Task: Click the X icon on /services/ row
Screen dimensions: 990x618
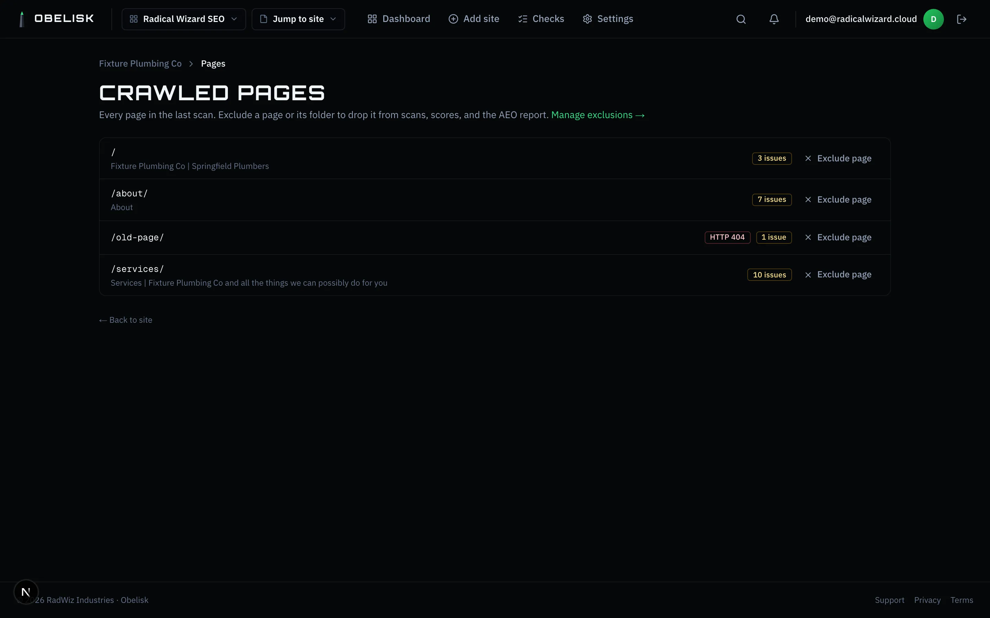Action: (x=808, y=275)
